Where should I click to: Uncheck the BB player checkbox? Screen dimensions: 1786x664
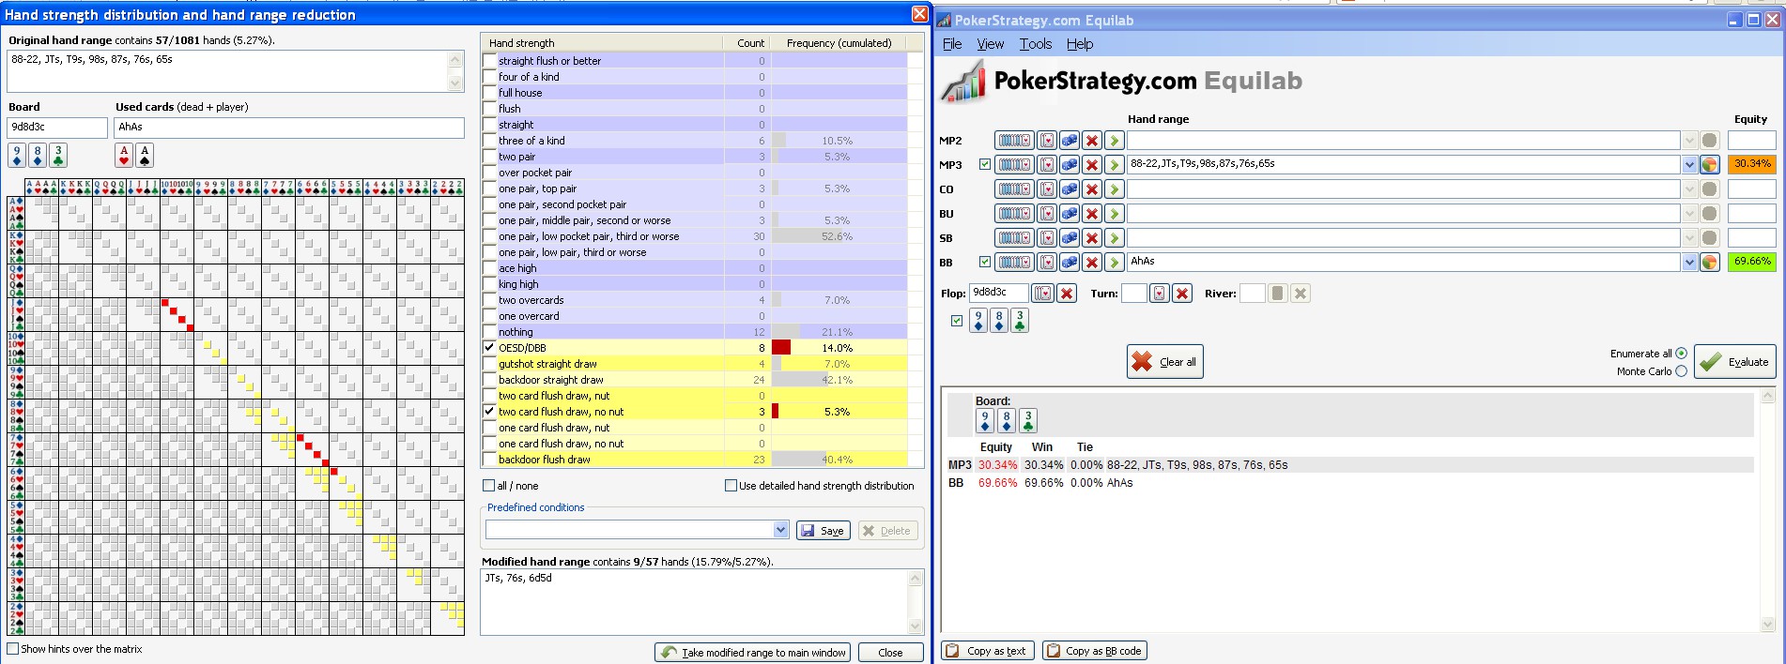(x=985, y=262)
